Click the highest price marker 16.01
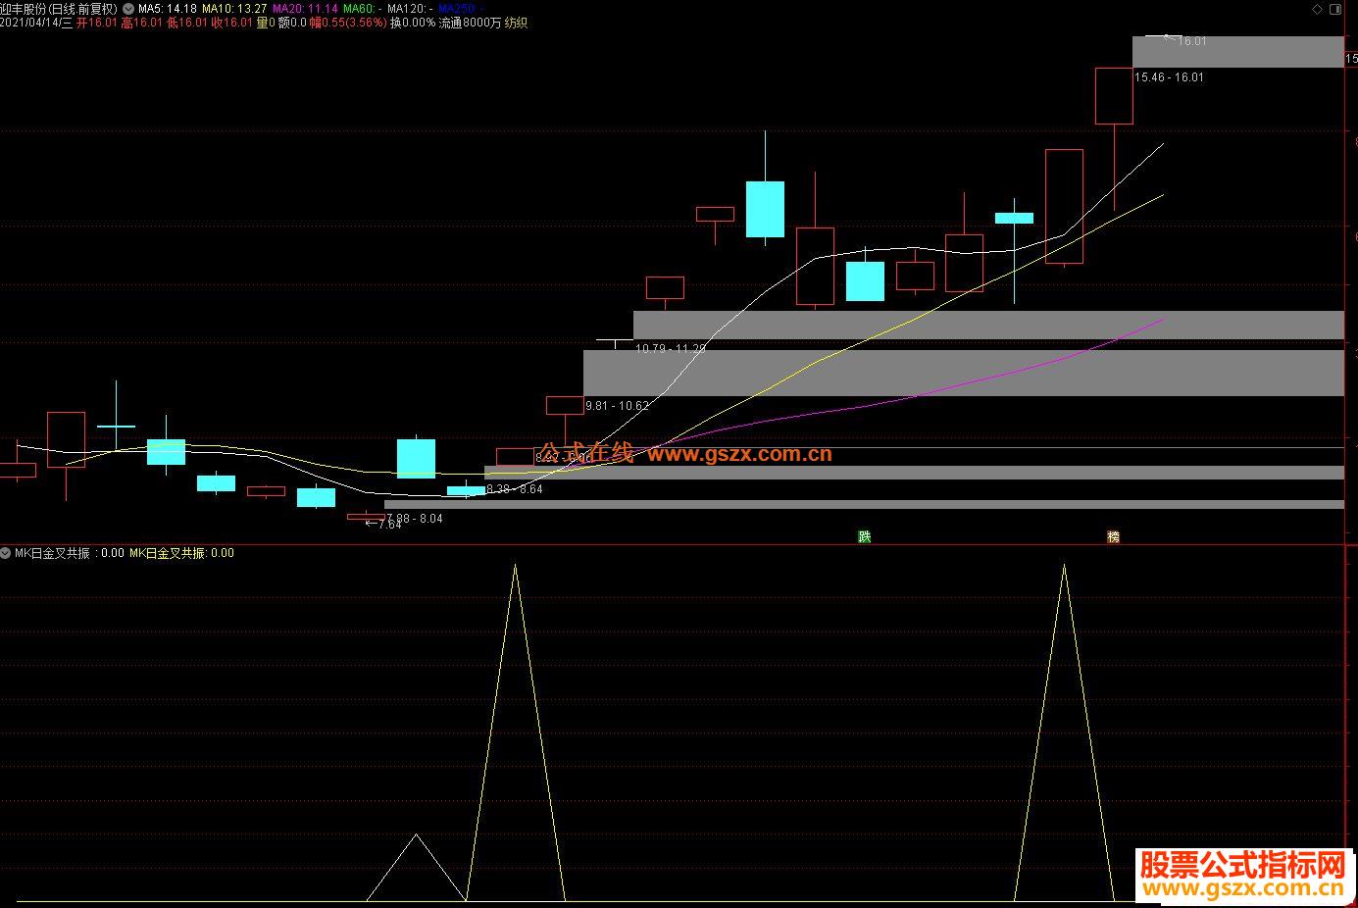The width and height of the screenshot is (1358, 908). [x=1185, y=41]
